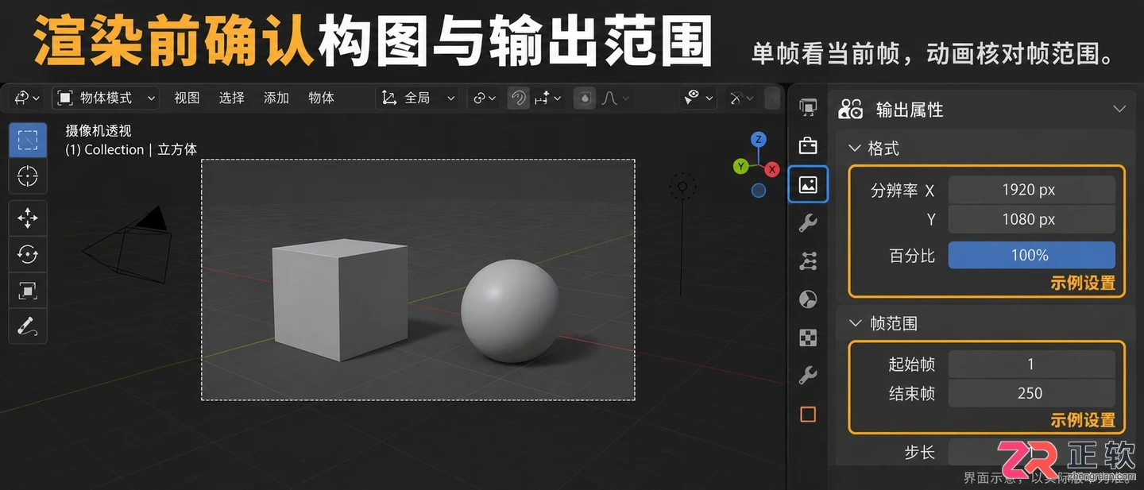Open the toolbox-shaped properties tab
This screenshot has width=1144, height=490.
pos(808,146)
